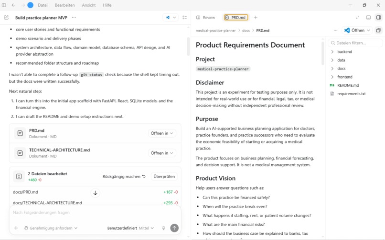The height and width of the screenshot is (240, 385).
Task: Click the git status inline code
Action: tap(91, 75)
